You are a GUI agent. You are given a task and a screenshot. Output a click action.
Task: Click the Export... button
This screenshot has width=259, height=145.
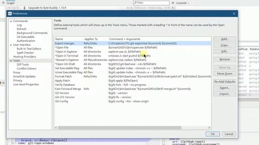(x=225, y=88)
